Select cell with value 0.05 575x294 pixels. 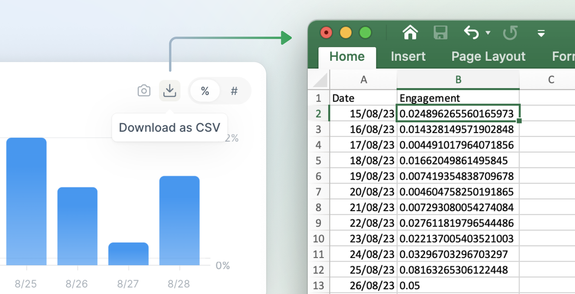tap(458, 285)
